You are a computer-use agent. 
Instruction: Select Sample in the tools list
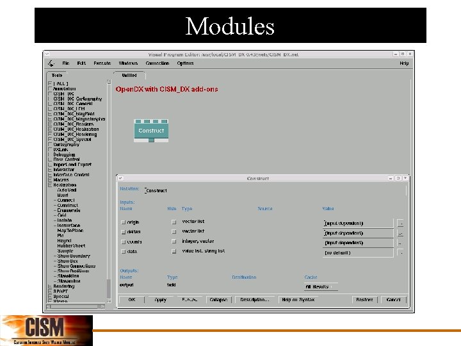pos(65,251)
